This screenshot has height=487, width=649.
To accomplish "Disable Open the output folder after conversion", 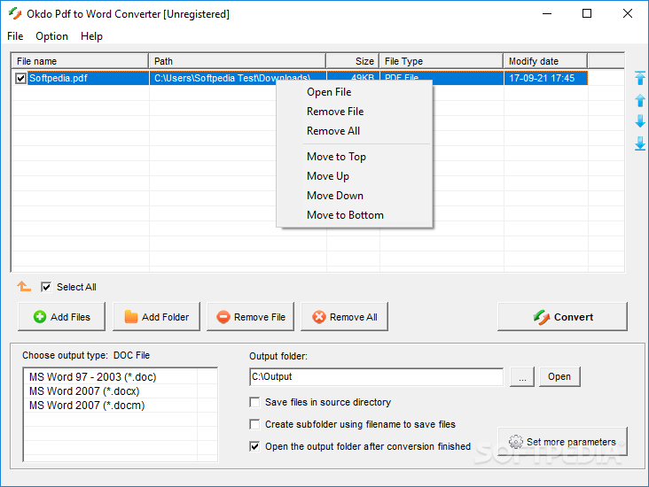I will tap(254, 446).
